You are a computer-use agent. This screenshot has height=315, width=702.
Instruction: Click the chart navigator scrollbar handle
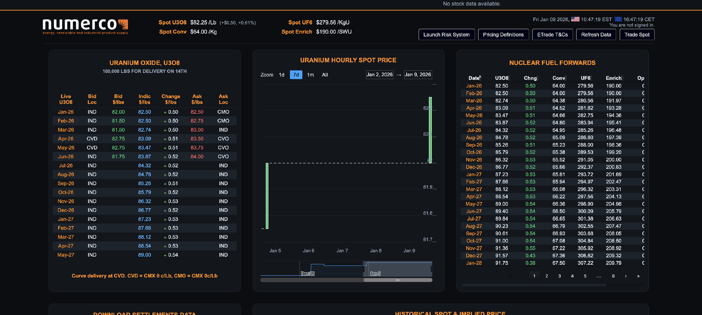(x=397, y=280)
